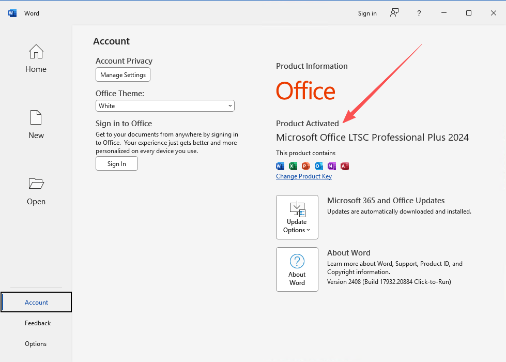Viewport: 506px width, 362px height.
Task: Click the Manage Settings button
Action: [123, 75]
